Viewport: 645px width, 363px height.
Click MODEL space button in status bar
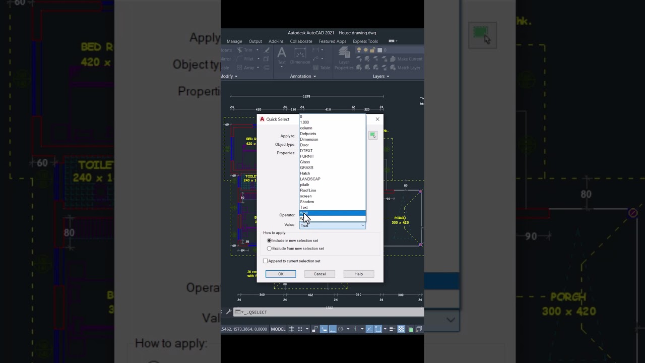(278, 329)
